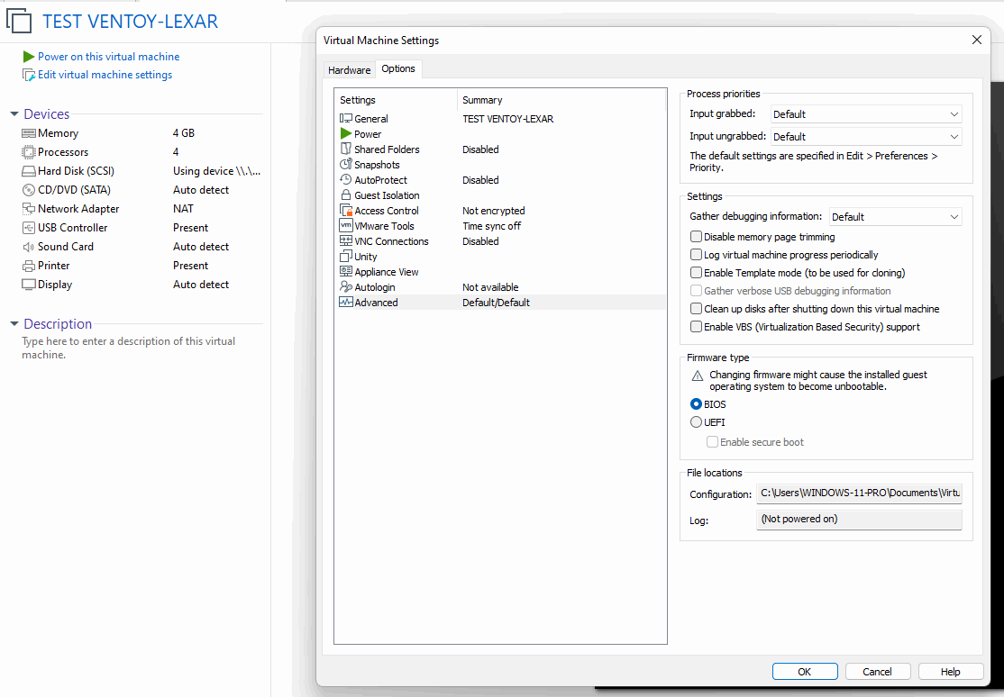
Task: Open the Input grabbed priority dropdown
Action: (x=866, y=114)
